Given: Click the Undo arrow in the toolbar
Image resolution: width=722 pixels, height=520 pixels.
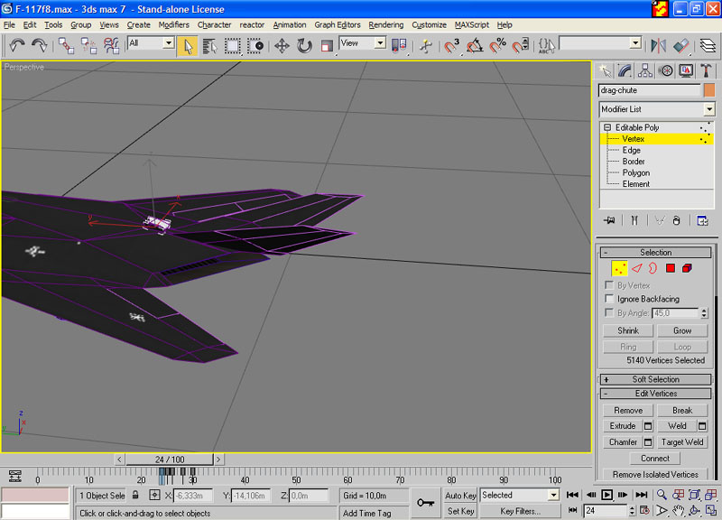Looking at the screenshot, I should pos(16,46).
